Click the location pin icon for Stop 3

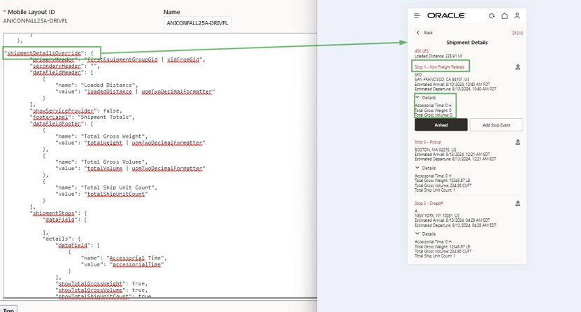(x=517, y=203)
